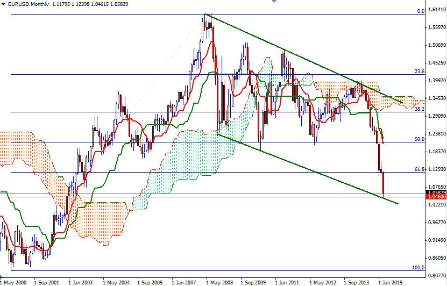The image size is (447, 286).
Task: Click the 1.61410 price axis label
Action: (x=437, y=10)
